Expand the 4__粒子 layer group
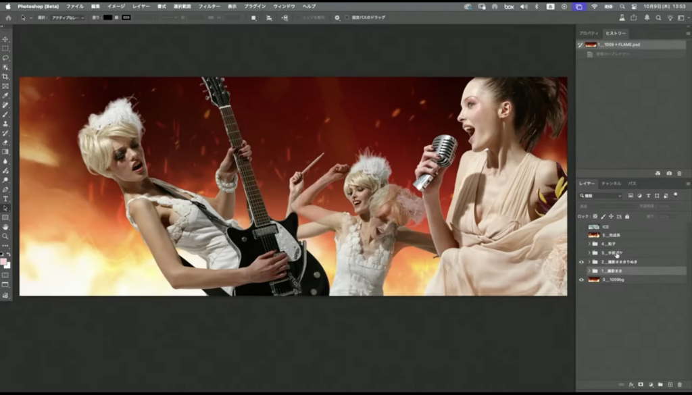Screen dimensions: 692x395 pyautogui.click(x=589, y=244)
